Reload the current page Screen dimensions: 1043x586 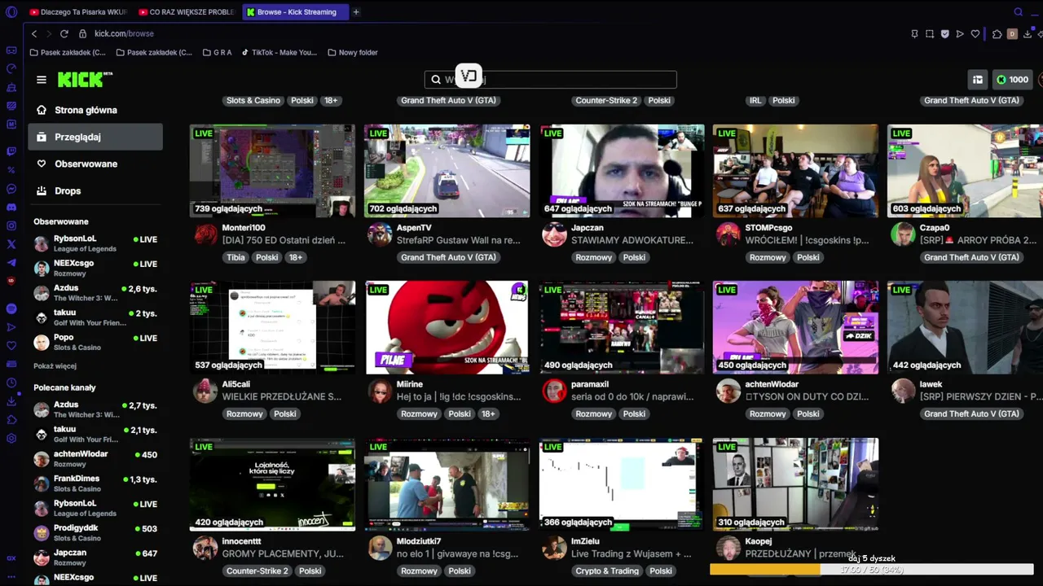[x=64, y=33]
